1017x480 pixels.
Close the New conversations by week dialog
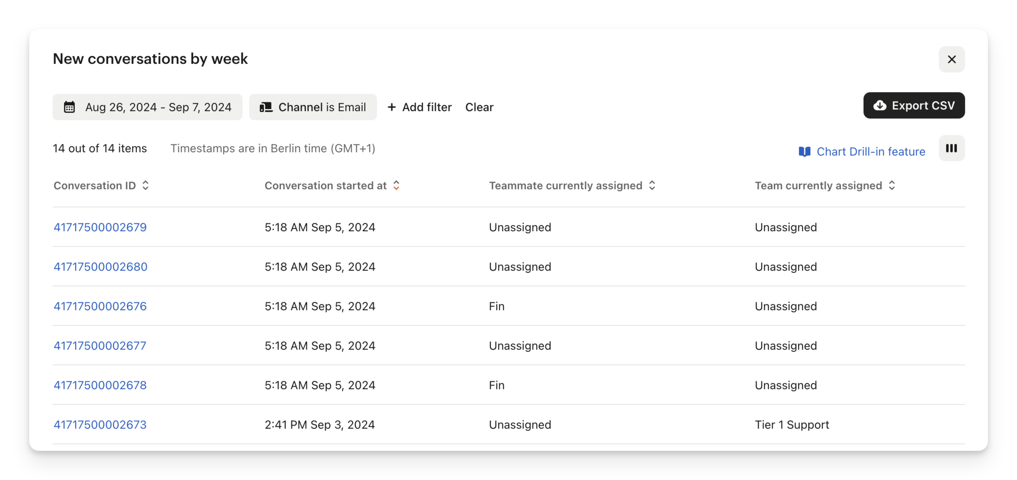coord(951,59)
